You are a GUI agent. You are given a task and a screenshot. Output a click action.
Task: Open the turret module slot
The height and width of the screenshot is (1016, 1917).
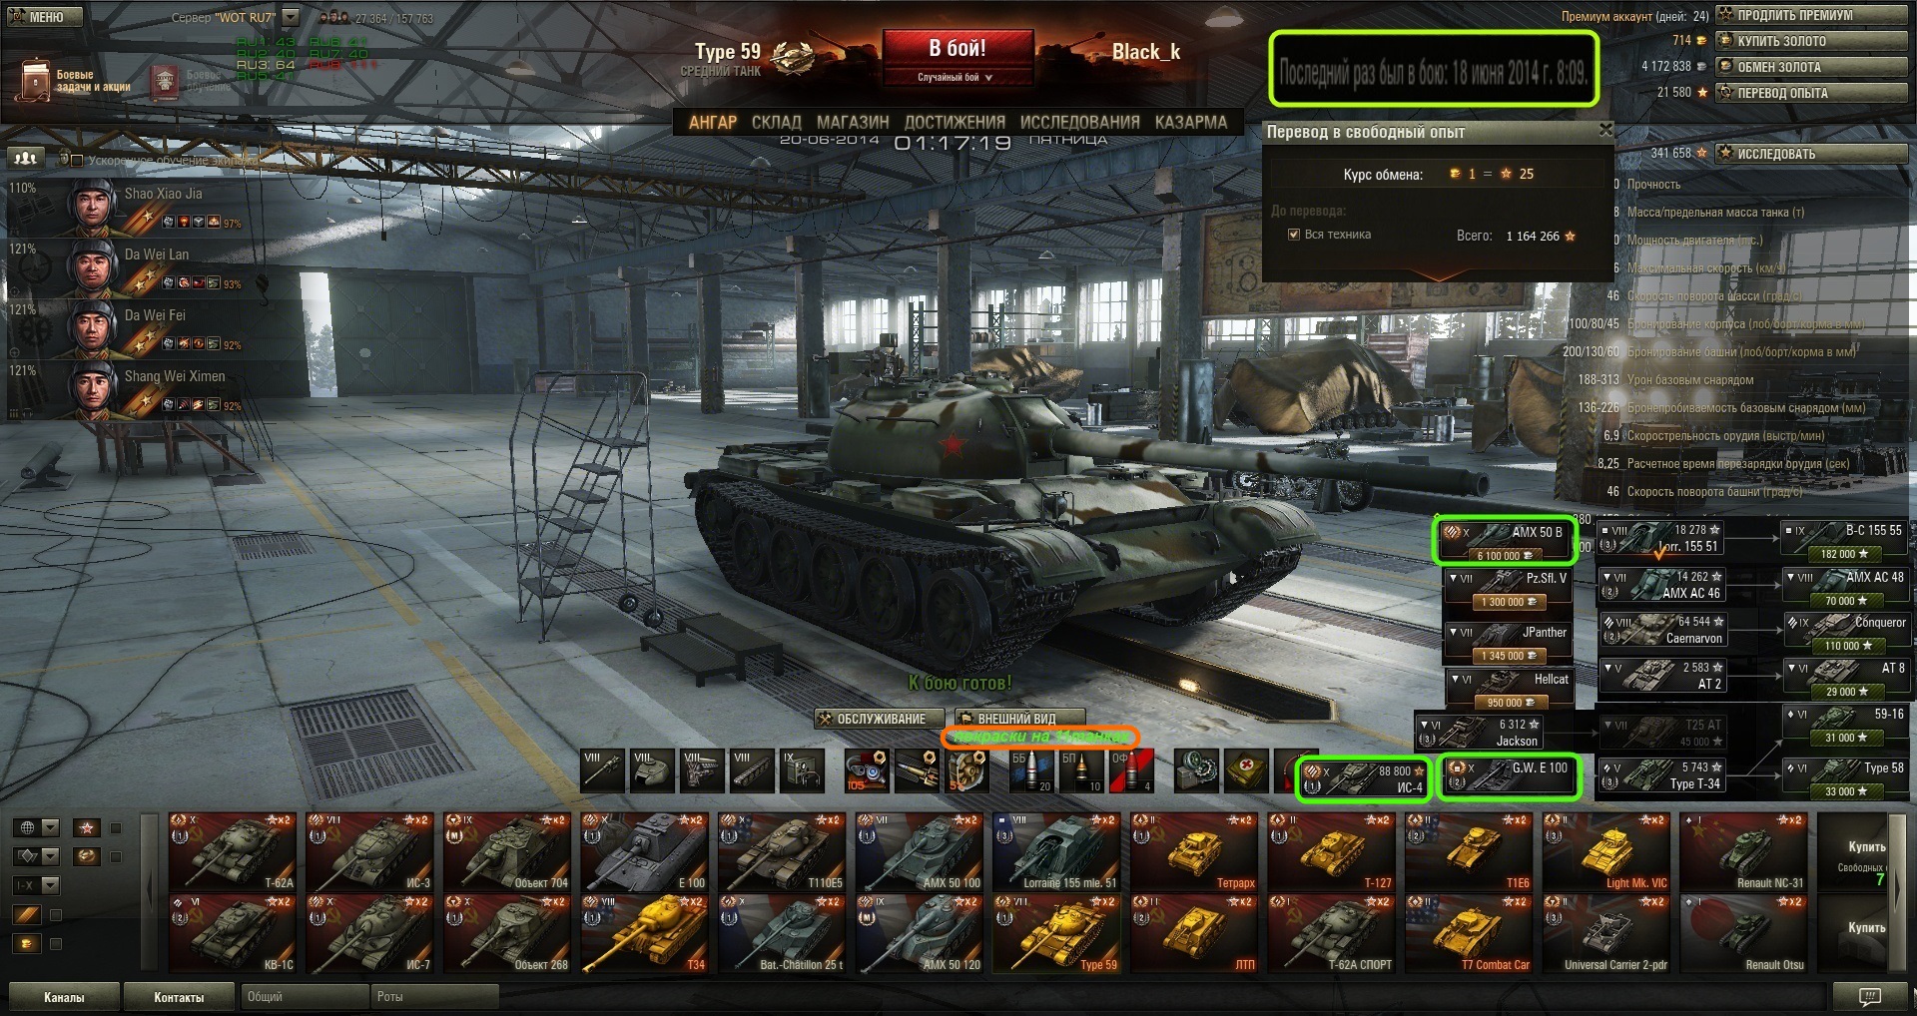(652, 769)
